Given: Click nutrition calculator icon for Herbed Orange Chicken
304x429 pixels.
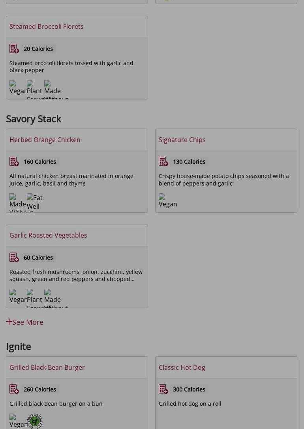Looking at the screenshot, I should coord(14,161).
